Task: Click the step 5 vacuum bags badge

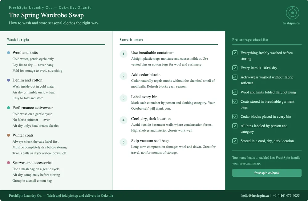Action: click(x=123, y=142)
